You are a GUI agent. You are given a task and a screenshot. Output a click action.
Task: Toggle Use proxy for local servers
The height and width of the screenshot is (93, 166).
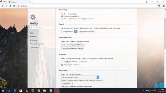62,65
